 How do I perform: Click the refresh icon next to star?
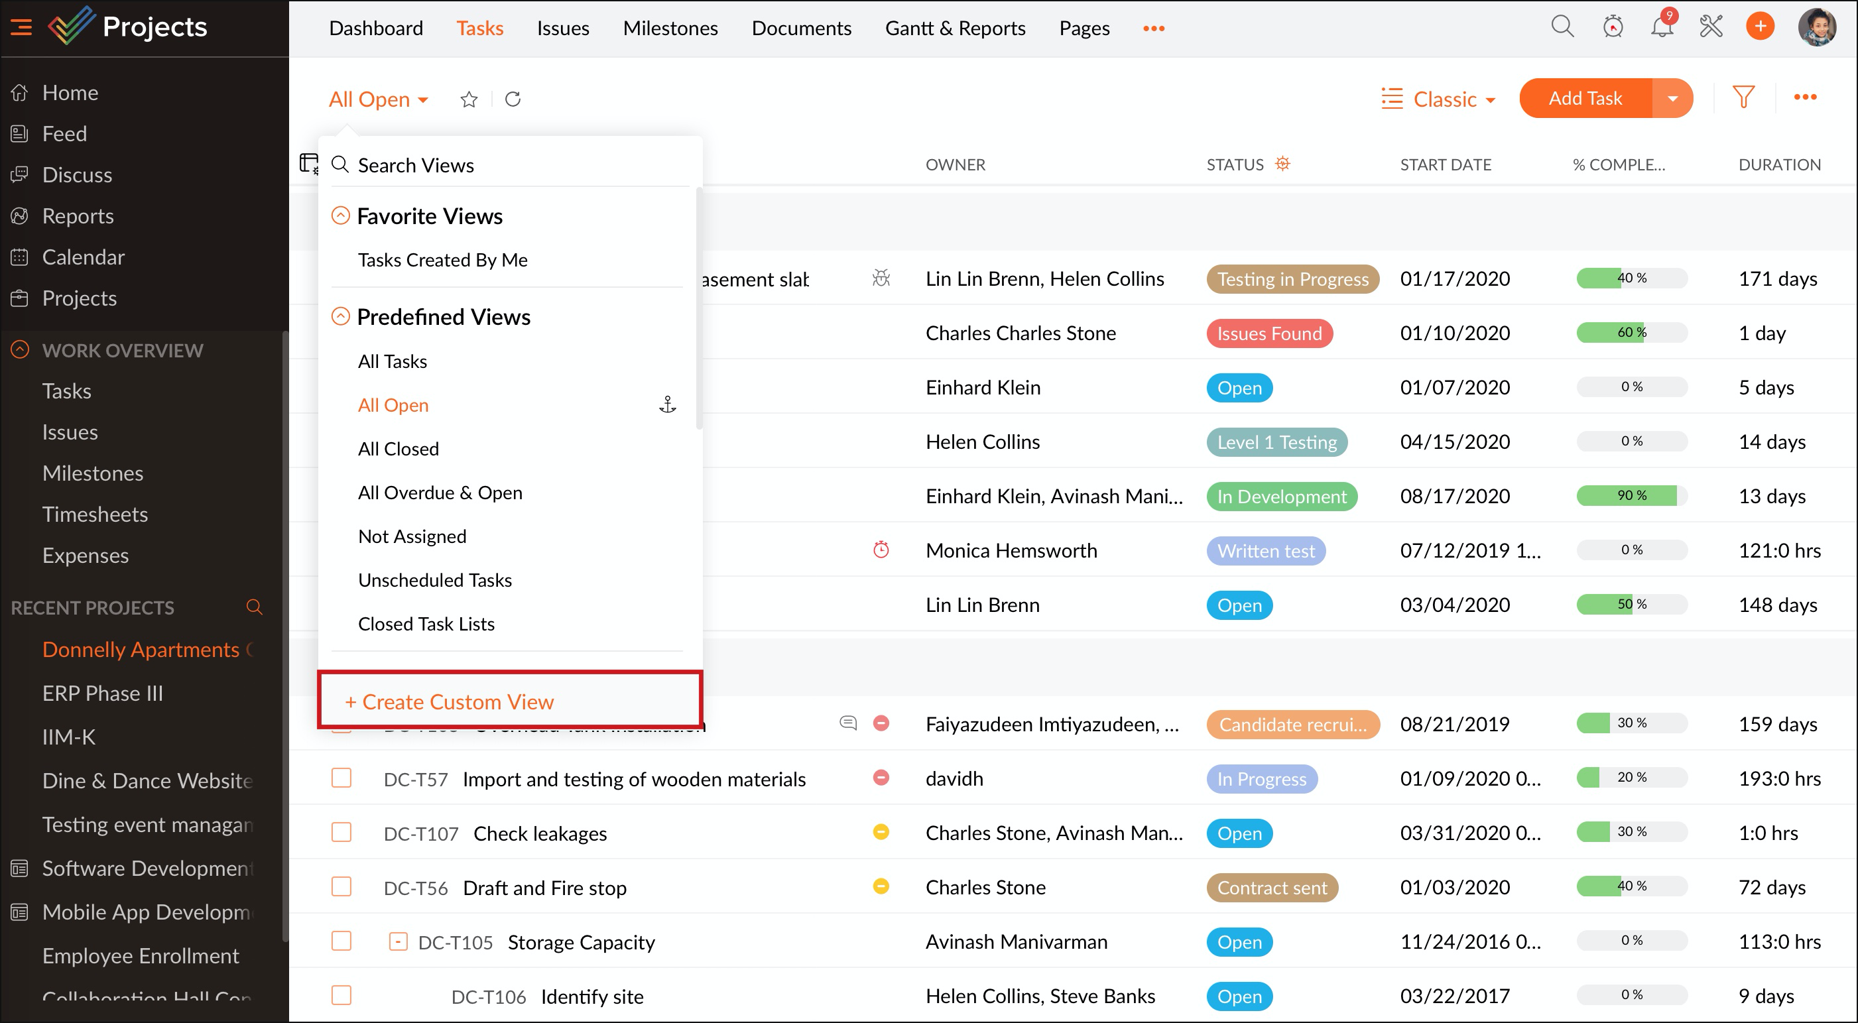[513, 99]
